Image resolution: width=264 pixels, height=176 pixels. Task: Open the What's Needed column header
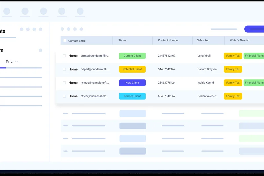(x=240, y=40)
